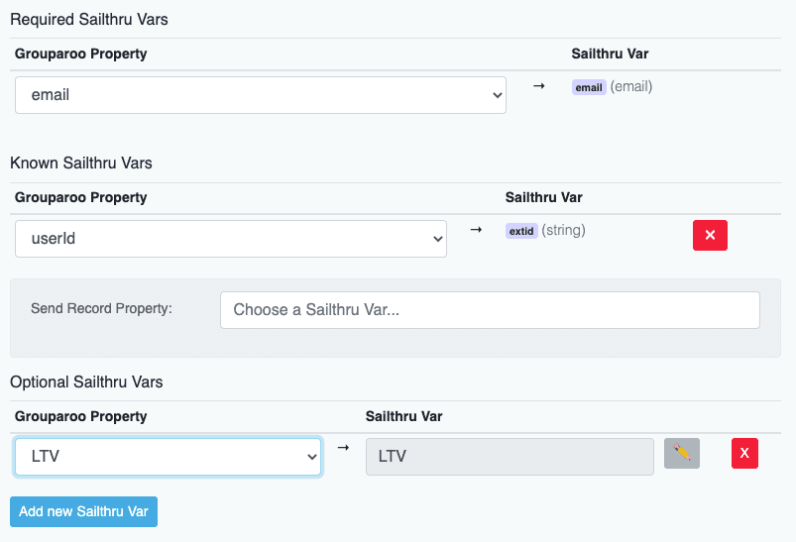This screenshot has width=796, height=542.
Task: Open the userId Grouparoo Property dropdown
Action: click(231, 239)
